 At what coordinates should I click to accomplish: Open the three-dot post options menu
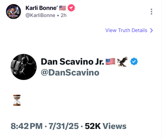[151, 11]
